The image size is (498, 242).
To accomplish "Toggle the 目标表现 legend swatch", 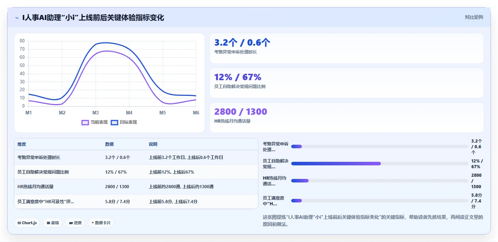I will (114, 122).
